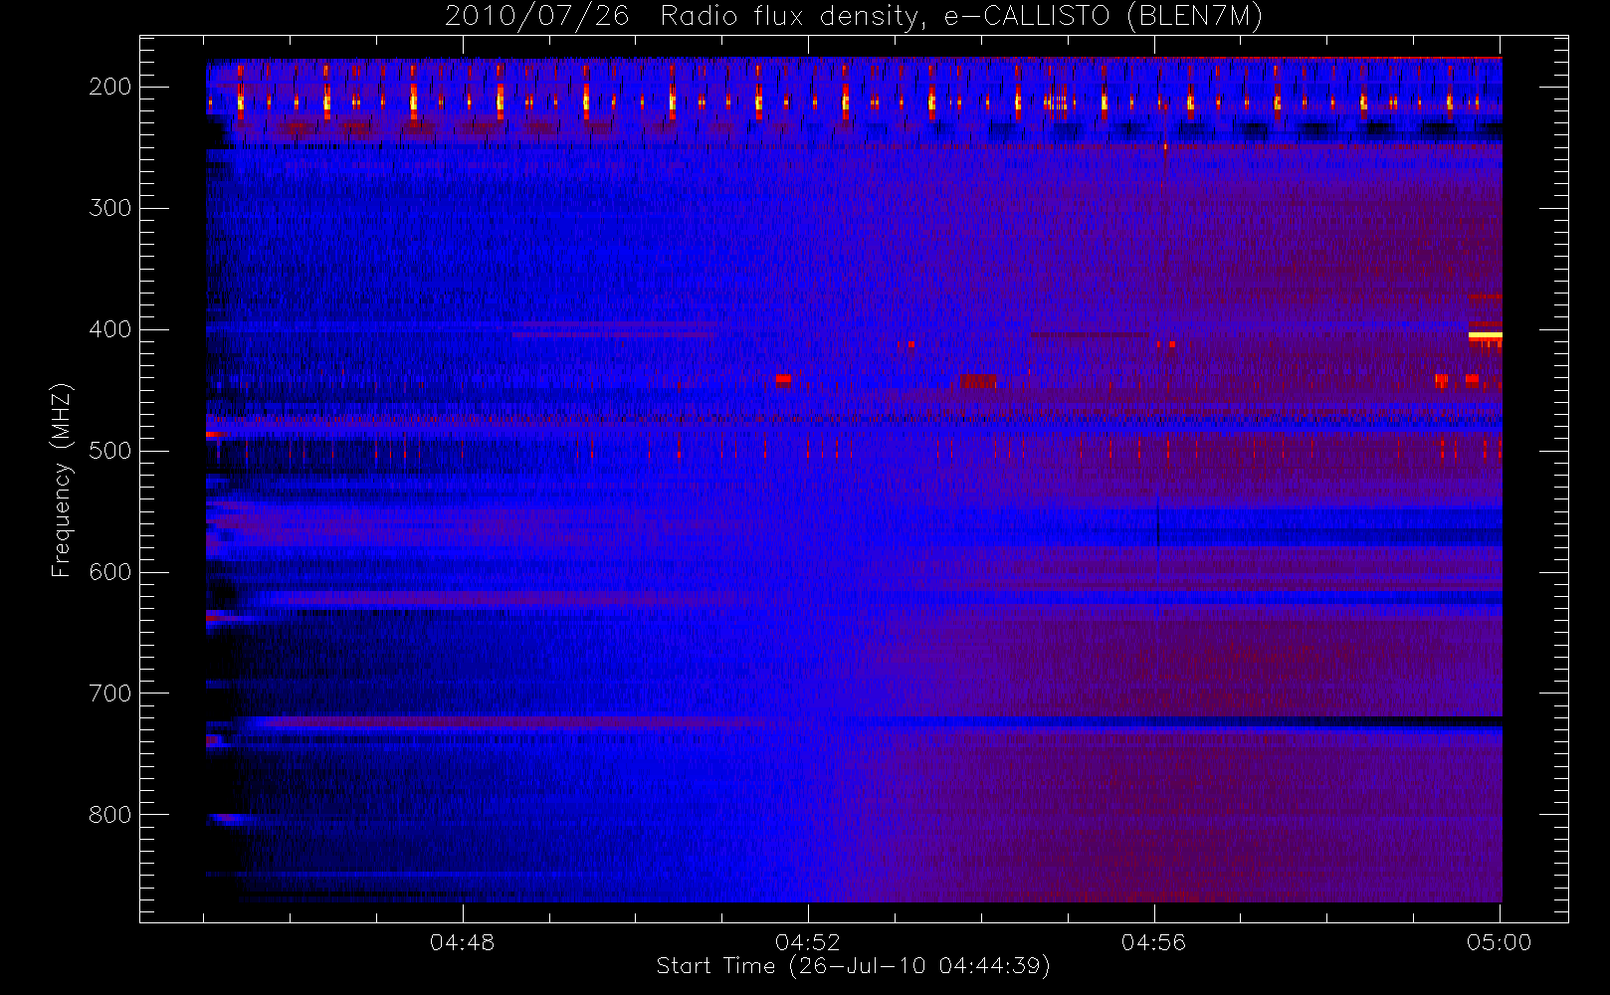Click the bright yellow burst near 400 MHz at 05:00
This screenshot has width=1610, height=995.
pos(1485,336)
